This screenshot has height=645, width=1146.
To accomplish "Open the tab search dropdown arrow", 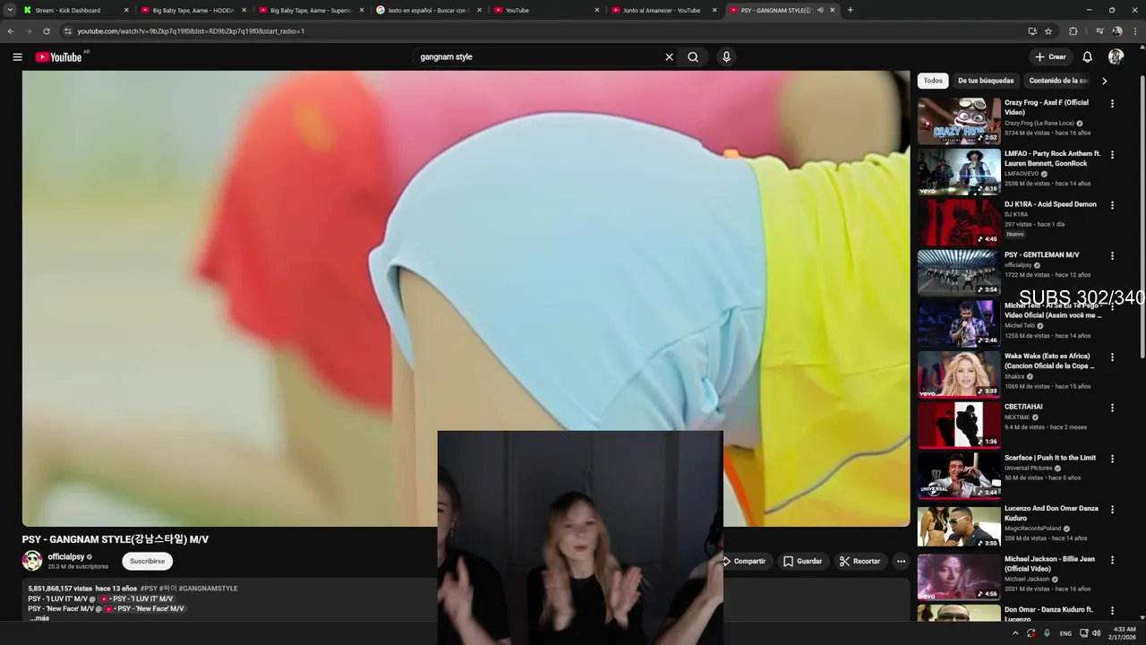I will tap(10, 10).
